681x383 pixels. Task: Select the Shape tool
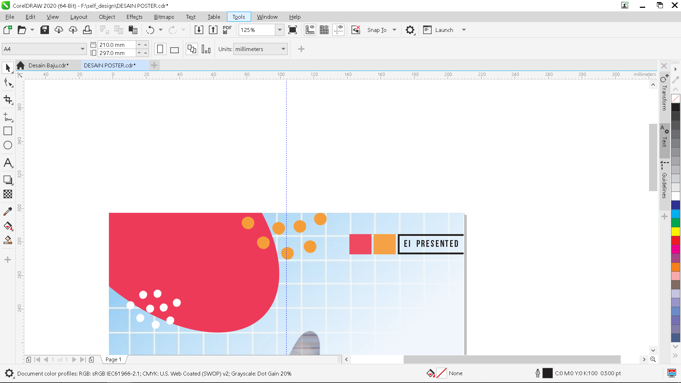pos(7,82)
